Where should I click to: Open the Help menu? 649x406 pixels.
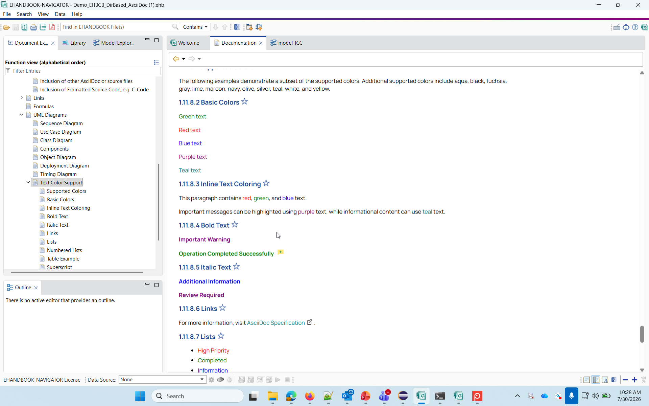pyautogui.click(x=77, y=14)
